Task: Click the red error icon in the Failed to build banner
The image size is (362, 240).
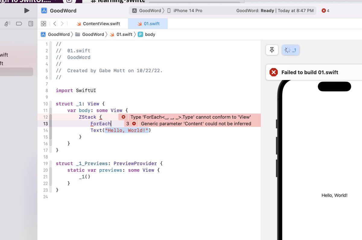Action: (274, 72)
